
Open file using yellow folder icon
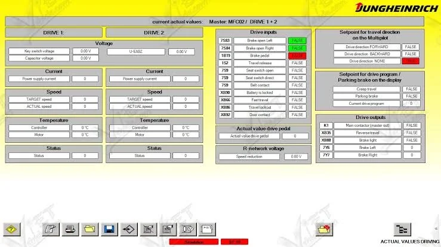click(x=90, y=229)
